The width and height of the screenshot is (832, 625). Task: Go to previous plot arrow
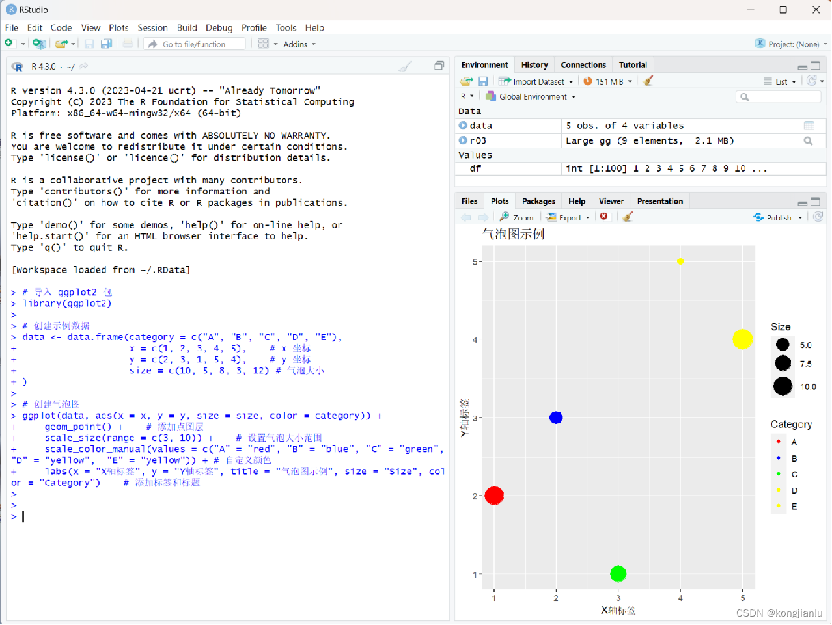click(466, 217)
